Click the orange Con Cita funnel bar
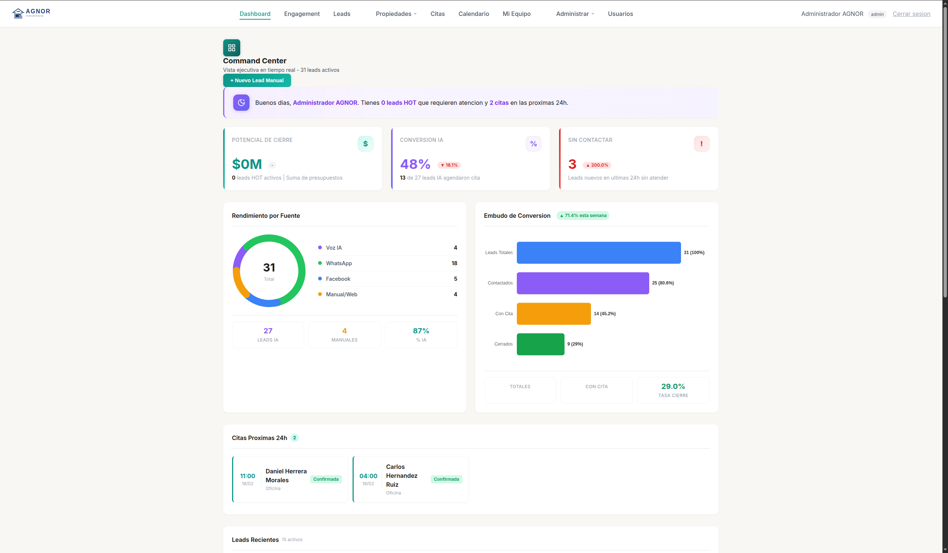This screenshot has width=948, height=553. [x=554, y=313]
